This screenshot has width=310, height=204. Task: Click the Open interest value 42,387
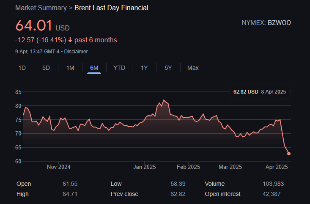pyautogui.click(x=275, y=194)
